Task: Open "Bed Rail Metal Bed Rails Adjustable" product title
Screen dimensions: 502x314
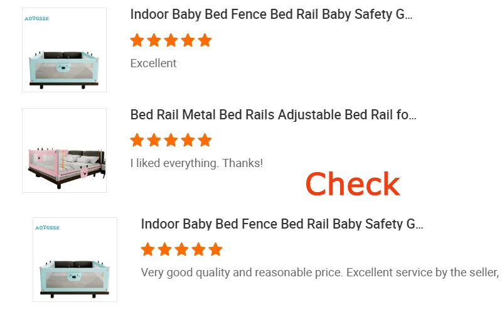Action: 273,115
